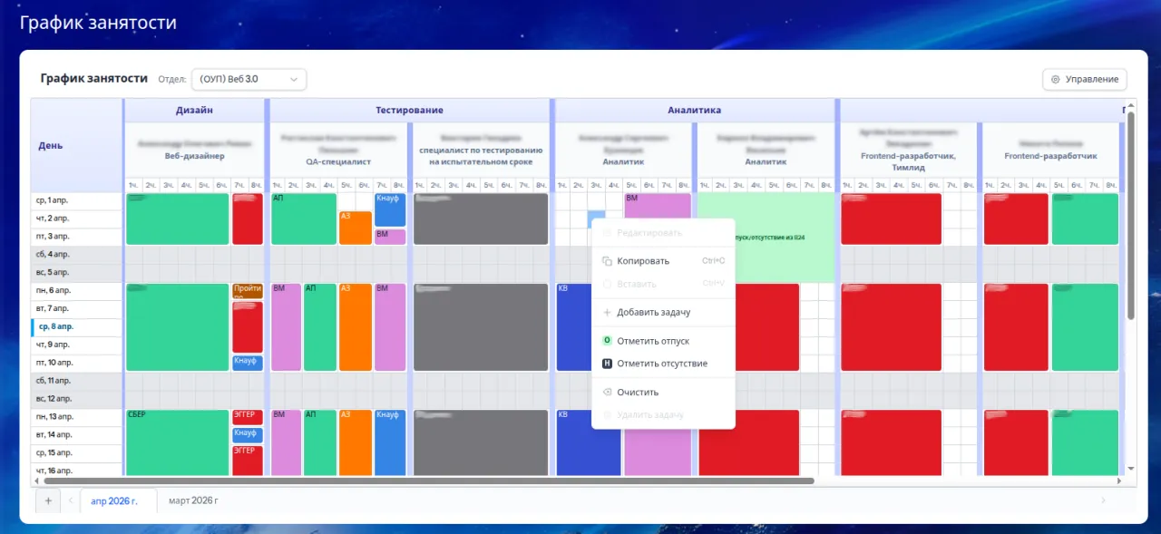1161x534 pixels.
Task: Click the copy icon beside Копировать
Action: click(607, 261)
